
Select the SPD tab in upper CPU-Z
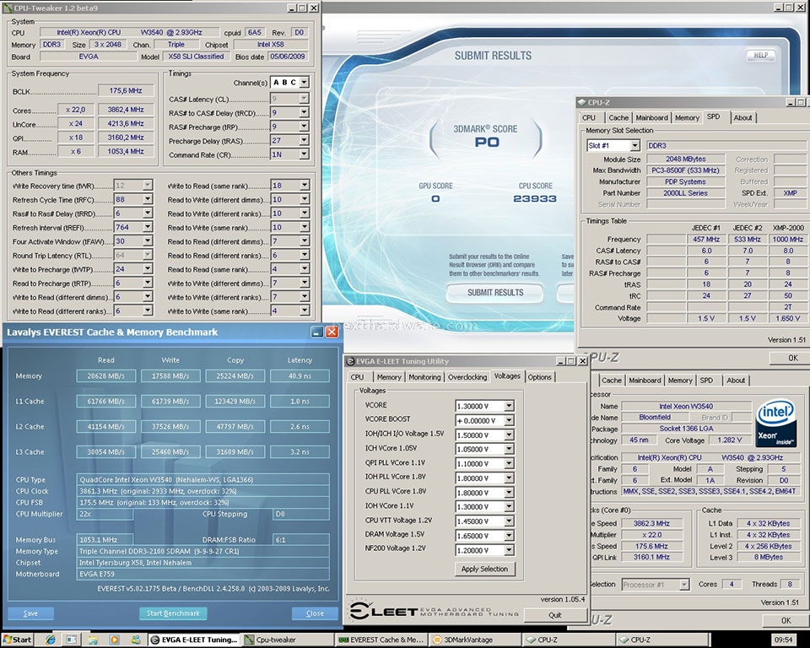(714, 116)
